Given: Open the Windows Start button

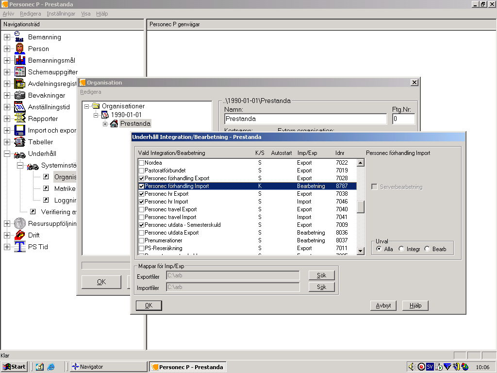Looking at the screenshot, I should pyautogui.click(x=15, y=367).
